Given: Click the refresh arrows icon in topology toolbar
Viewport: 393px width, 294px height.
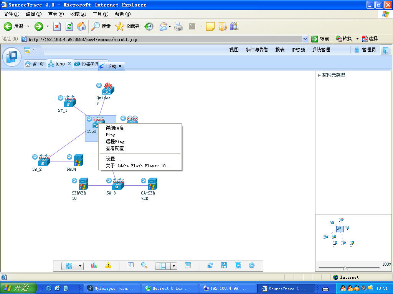Looking at the screenshot, I should tap(210, 265).
